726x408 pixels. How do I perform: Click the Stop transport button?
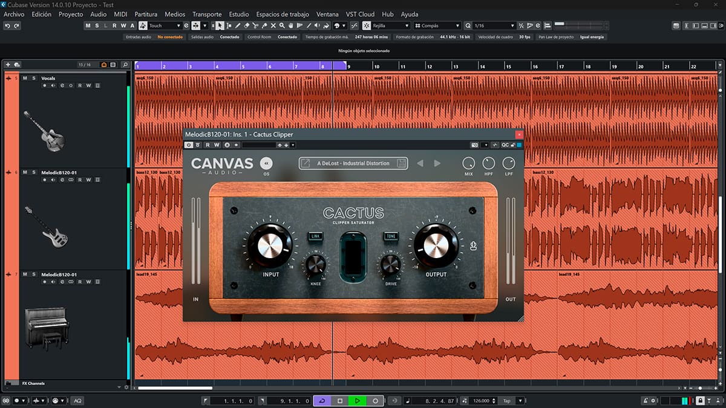click(340, 401)
